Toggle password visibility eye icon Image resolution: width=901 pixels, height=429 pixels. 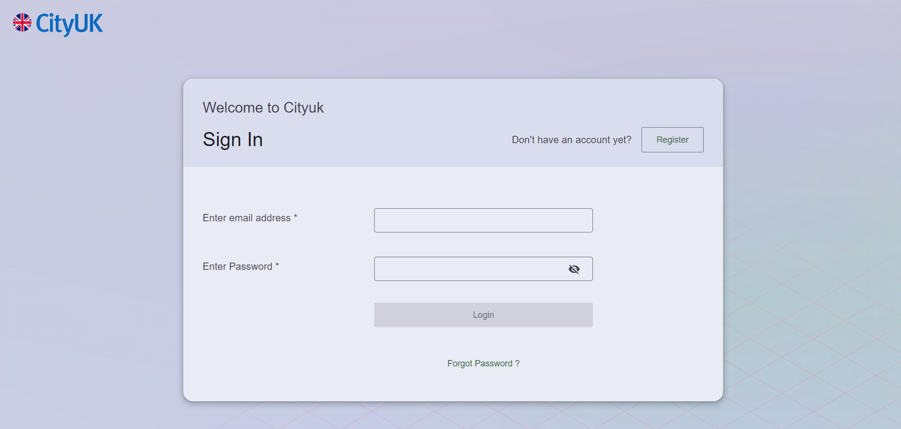[x=574, y=269]
